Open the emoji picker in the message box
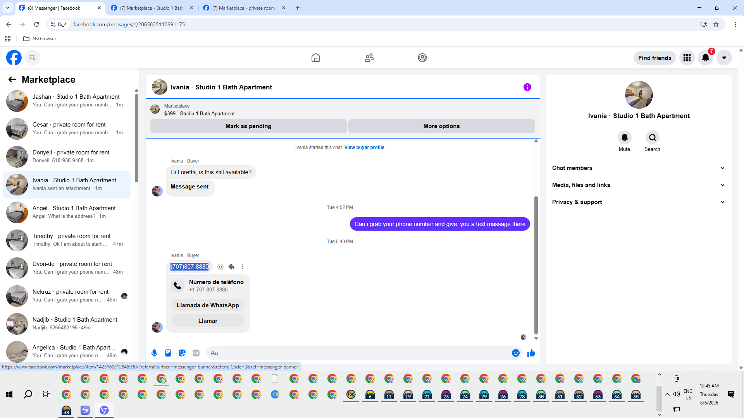The width and height of the screenshot is (744, 418). 515,353
